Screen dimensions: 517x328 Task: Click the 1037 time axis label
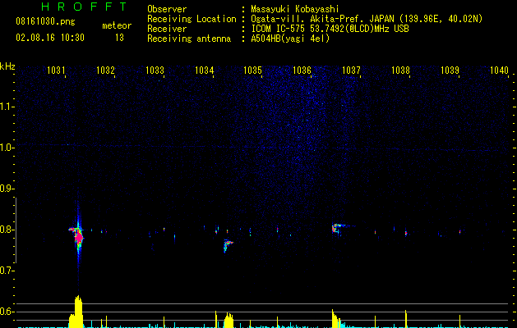[x=352, y=71]
